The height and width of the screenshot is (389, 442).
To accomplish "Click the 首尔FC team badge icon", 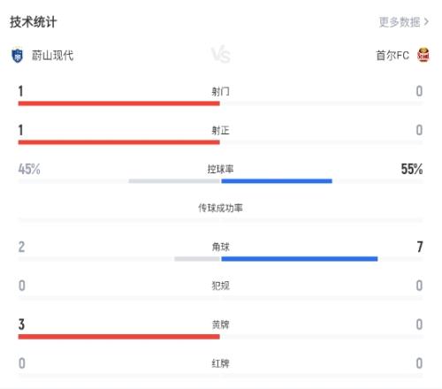I will (x=423, y=55).
